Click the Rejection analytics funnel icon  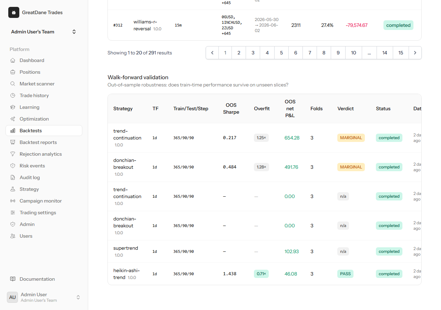tap(13, 154)
